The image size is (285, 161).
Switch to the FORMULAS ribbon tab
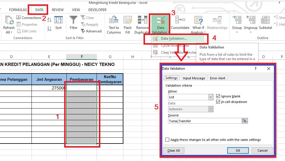pos(18,10)
